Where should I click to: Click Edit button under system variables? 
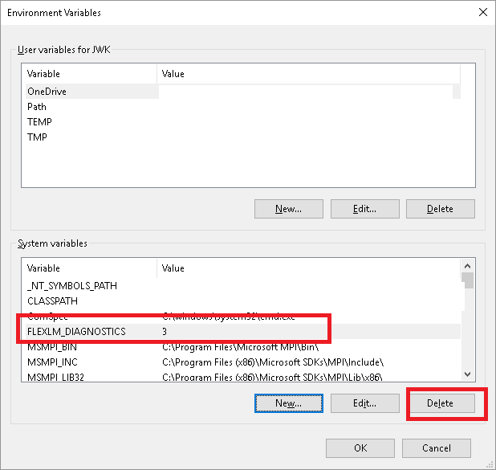pos(364,403)
